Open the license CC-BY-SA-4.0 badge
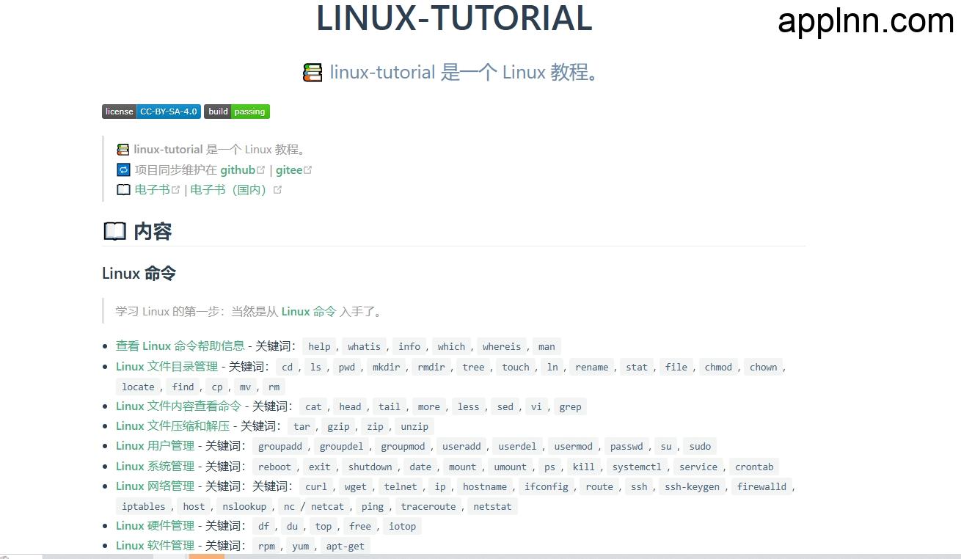Screen dimensions: 961x559 point(151,112)
